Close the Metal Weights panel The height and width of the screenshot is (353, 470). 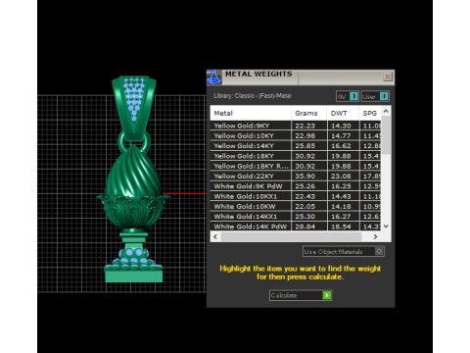pos(388,76)
